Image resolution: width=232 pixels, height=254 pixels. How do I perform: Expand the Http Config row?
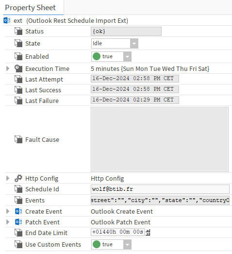coord(8,178)
